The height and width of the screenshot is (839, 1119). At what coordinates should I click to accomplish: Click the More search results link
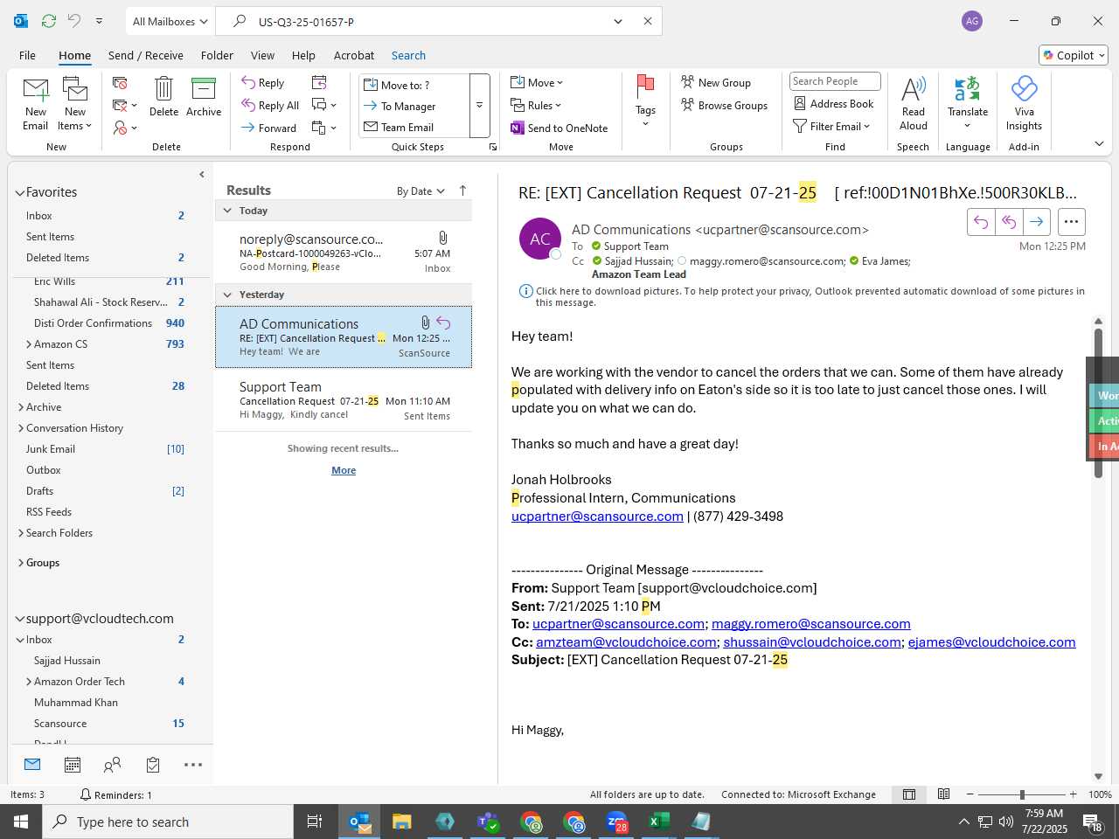[x=344, y=470]
